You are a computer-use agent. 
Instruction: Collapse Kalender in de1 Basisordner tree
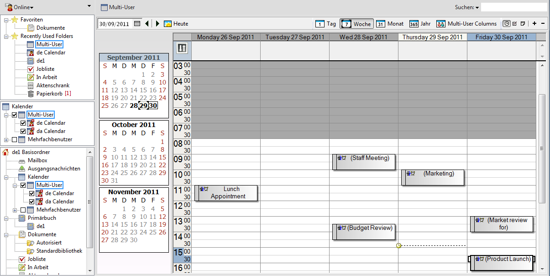6,177
